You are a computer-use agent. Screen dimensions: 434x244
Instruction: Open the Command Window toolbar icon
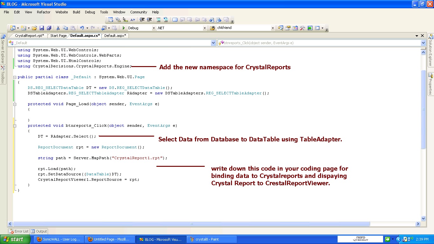point(317,28)
